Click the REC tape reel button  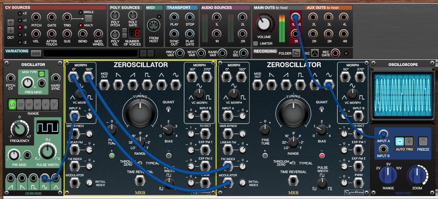coord(315,53)
